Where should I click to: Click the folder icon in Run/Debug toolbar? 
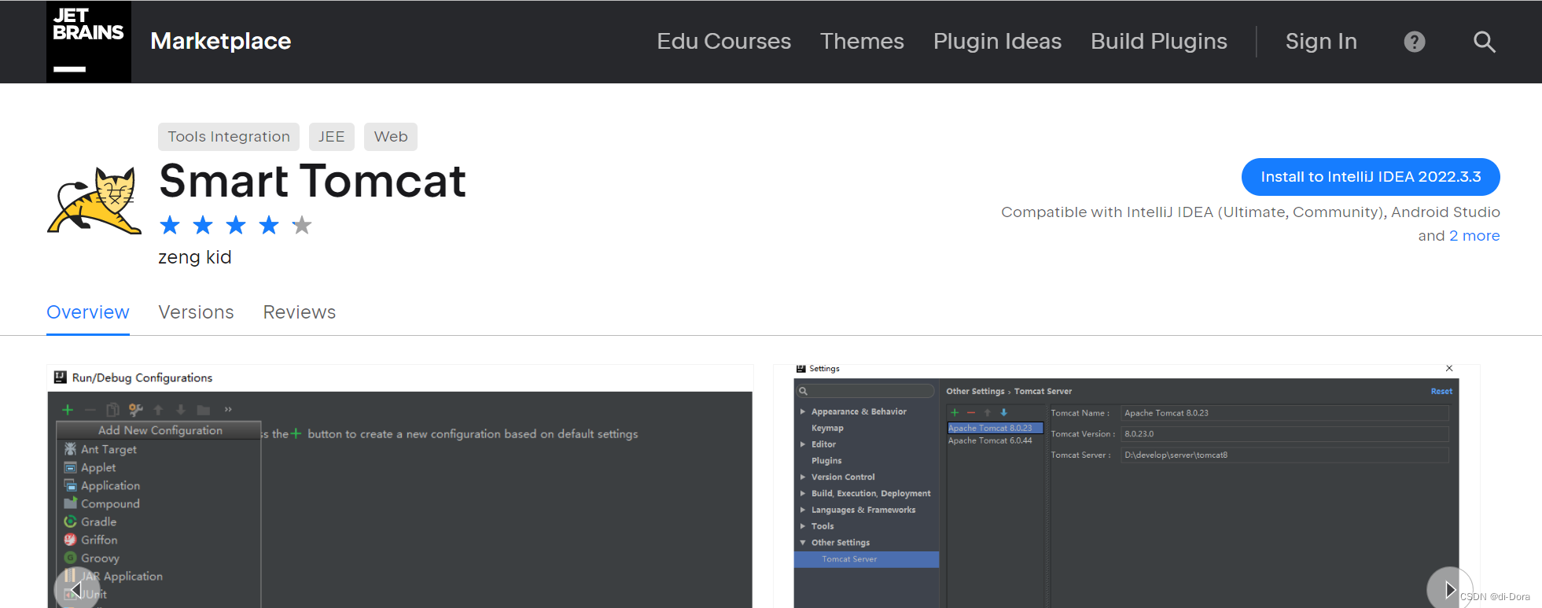point(204,410)
